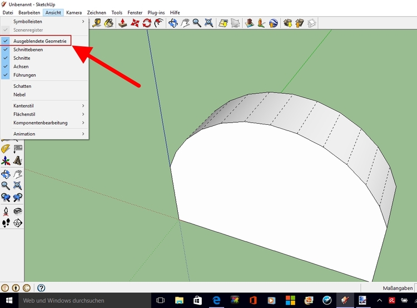Image resolution: width=417 pixels, height=308 pixels.
Task: Expand the Kantenstil submenu
Action: [x=44, y=106]
